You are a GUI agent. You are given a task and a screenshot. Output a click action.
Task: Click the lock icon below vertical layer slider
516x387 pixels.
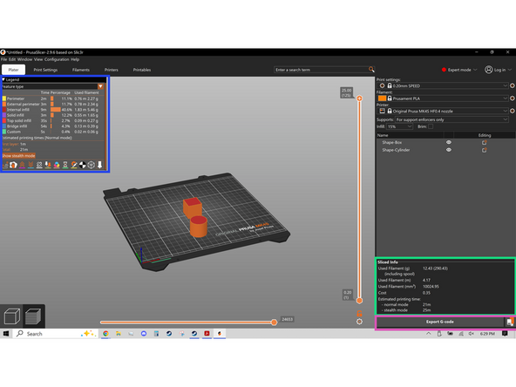[359, 314]
